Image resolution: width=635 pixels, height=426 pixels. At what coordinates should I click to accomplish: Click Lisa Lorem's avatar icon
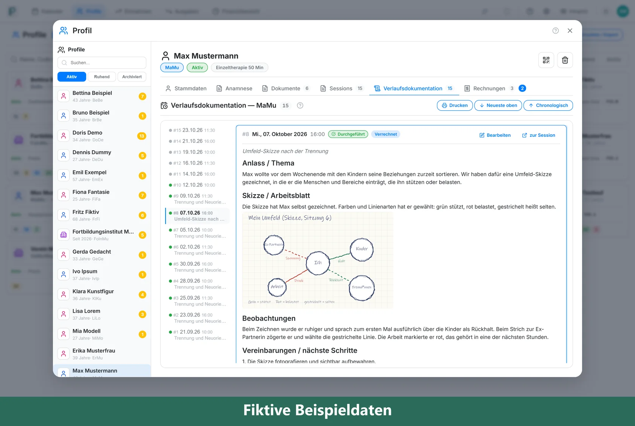[x=63, y=314]
